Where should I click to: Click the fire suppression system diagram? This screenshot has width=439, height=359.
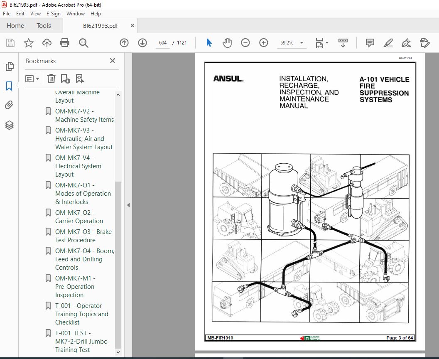coord(311,238)
